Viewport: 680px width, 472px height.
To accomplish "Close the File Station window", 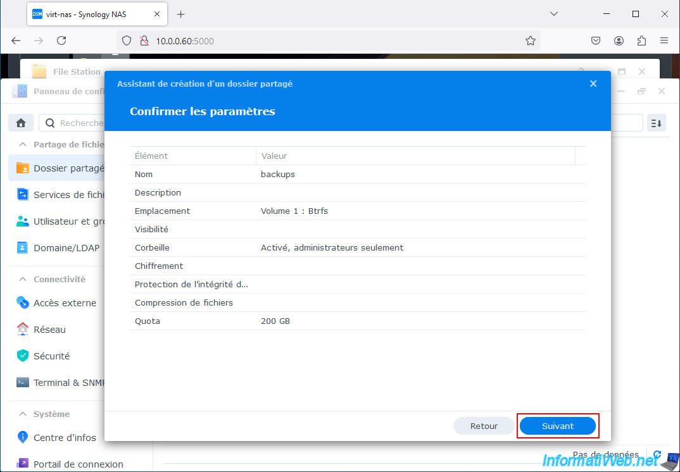I will 642,71.
